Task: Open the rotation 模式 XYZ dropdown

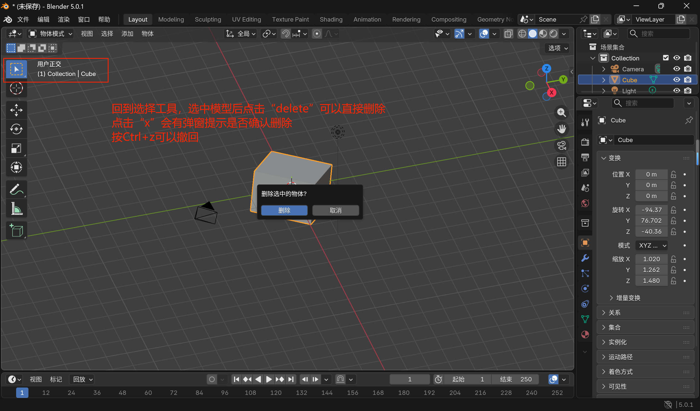Action: point(652,245)
